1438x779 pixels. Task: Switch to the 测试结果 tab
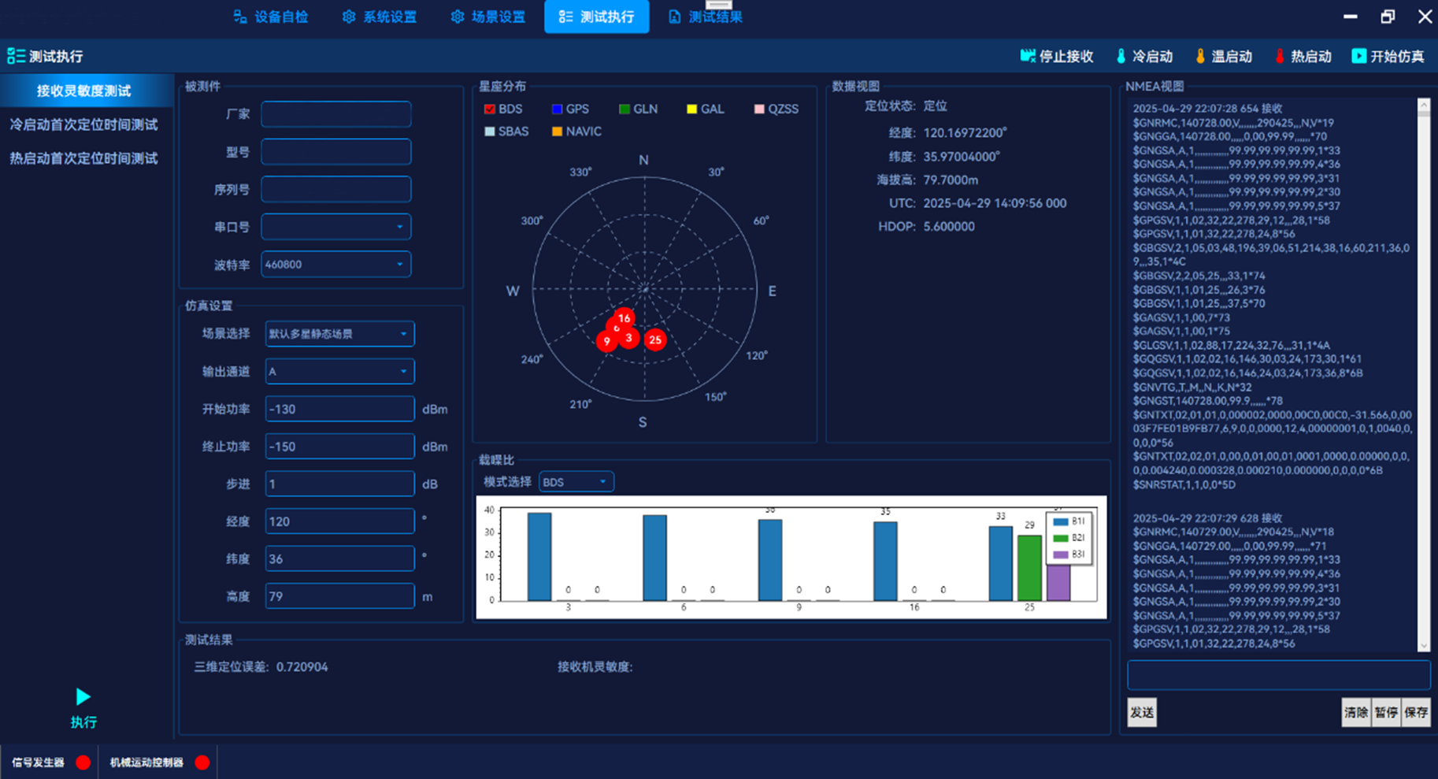click(x=706, y=17)
